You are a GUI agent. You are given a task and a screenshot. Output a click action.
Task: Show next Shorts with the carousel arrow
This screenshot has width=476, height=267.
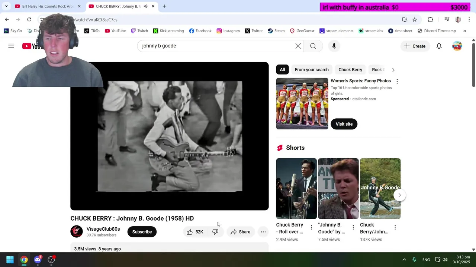coord(399,195)
